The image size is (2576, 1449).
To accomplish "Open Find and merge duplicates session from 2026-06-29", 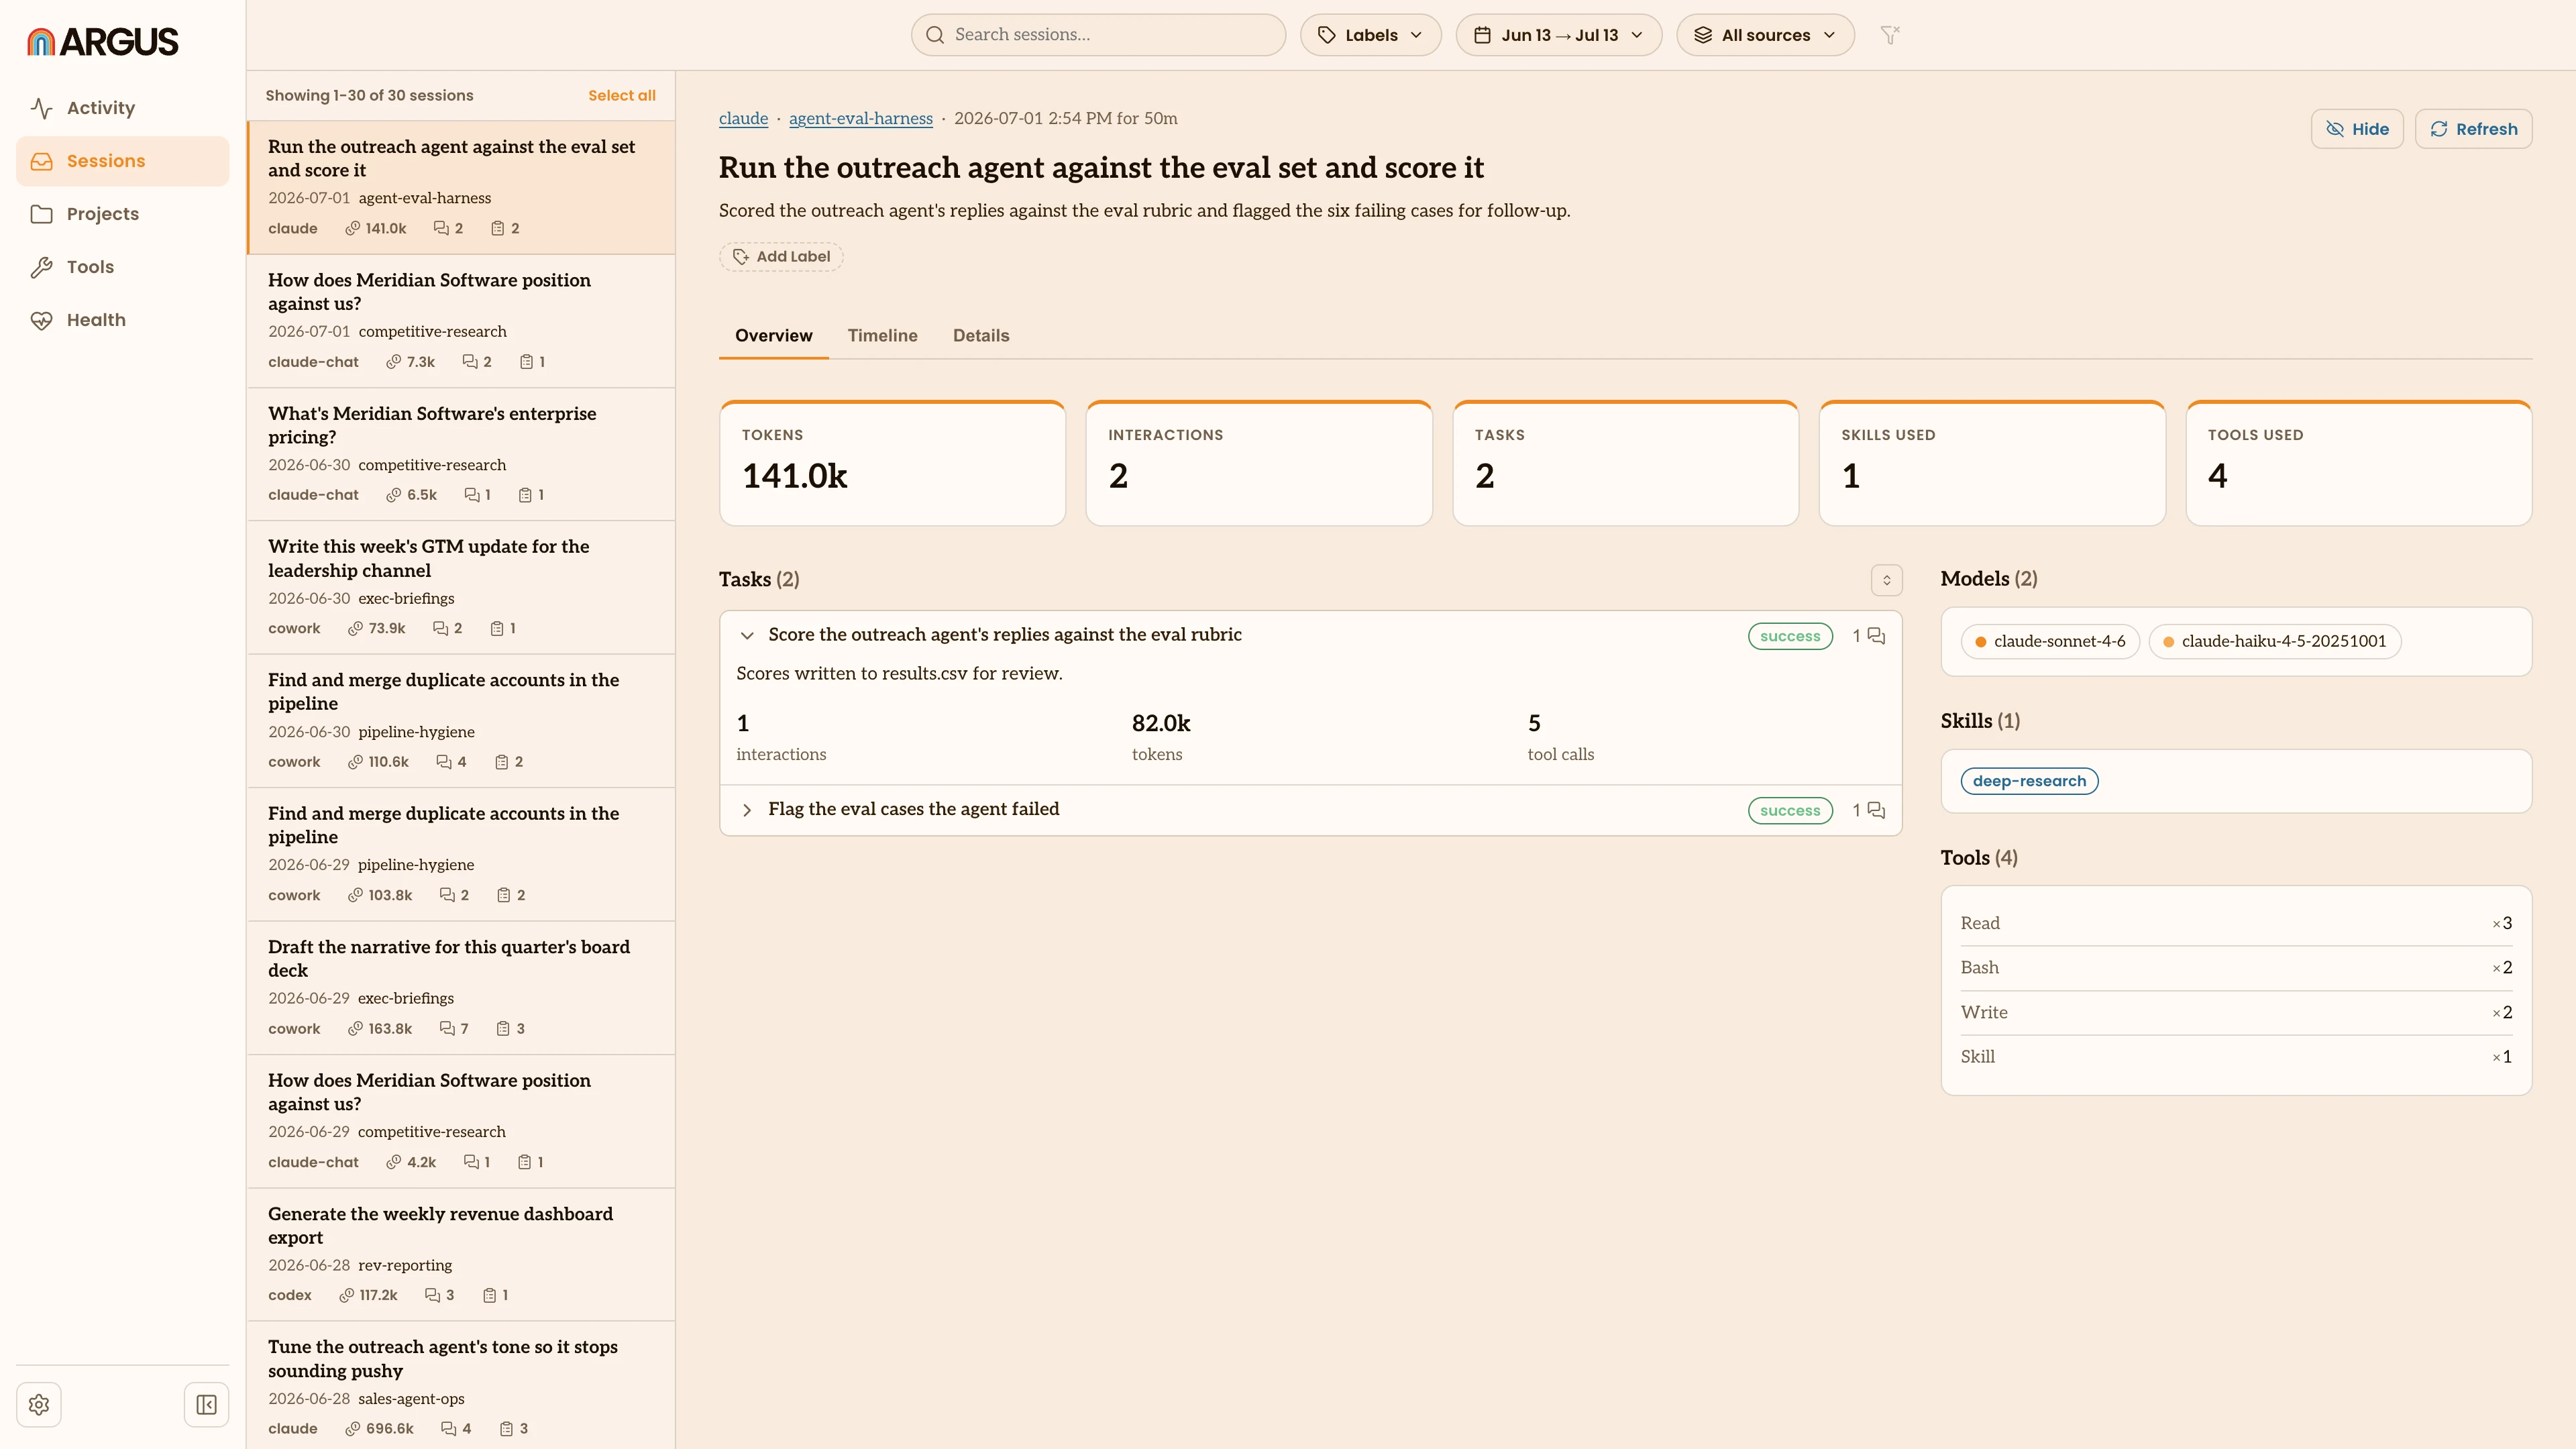I will (x=461, y=854).
